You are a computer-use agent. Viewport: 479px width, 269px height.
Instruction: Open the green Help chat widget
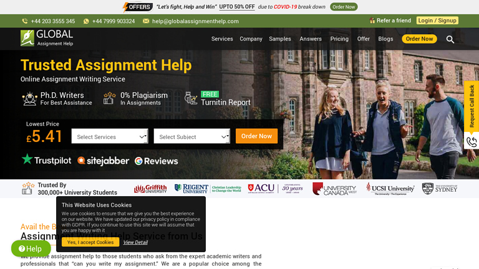click(31, 248)
